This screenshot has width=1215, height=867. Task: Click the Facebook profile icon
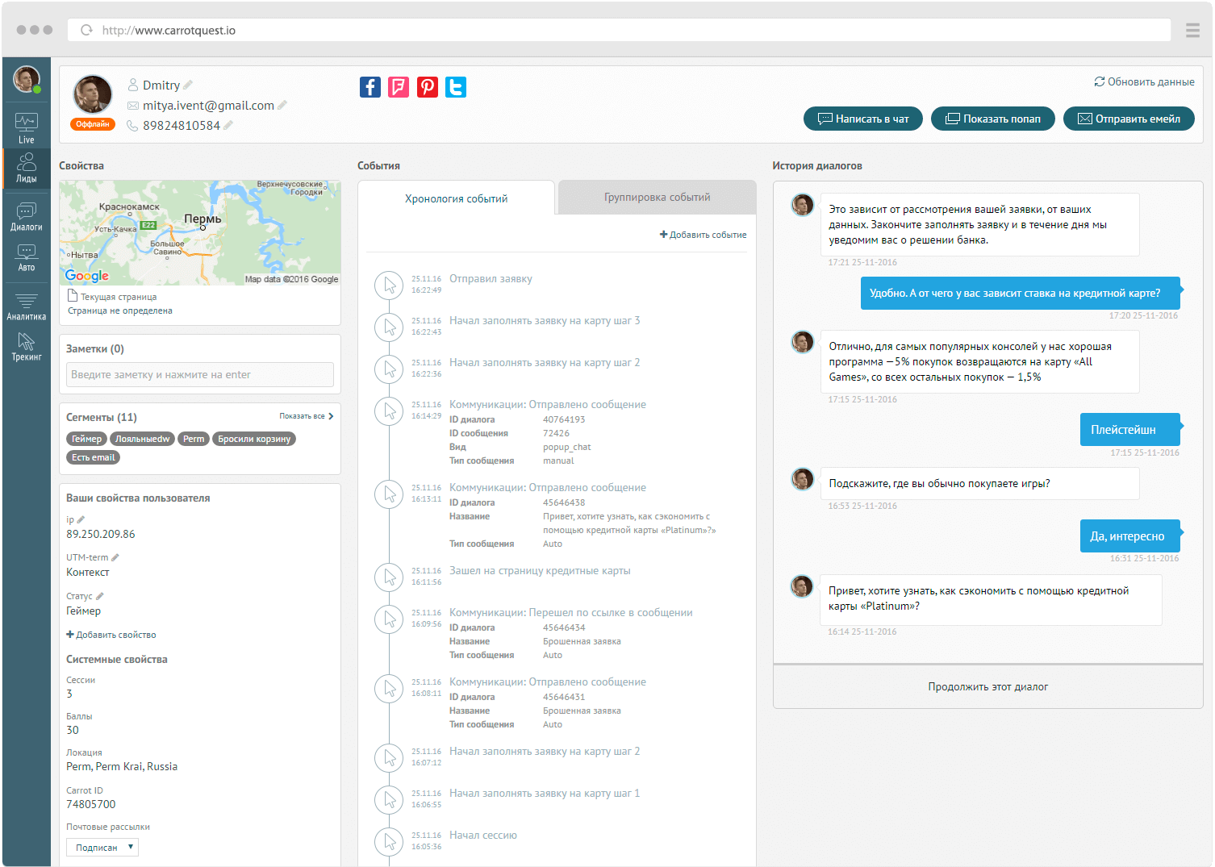click(x=370, y=87)
